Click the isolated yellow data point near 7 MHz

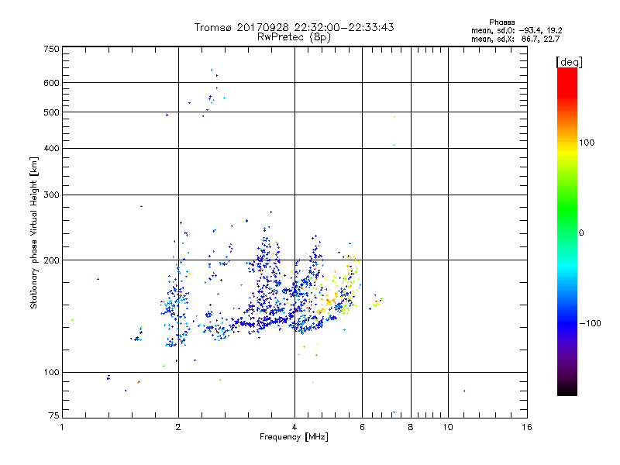pyautogui.click(x=394, y=117)
